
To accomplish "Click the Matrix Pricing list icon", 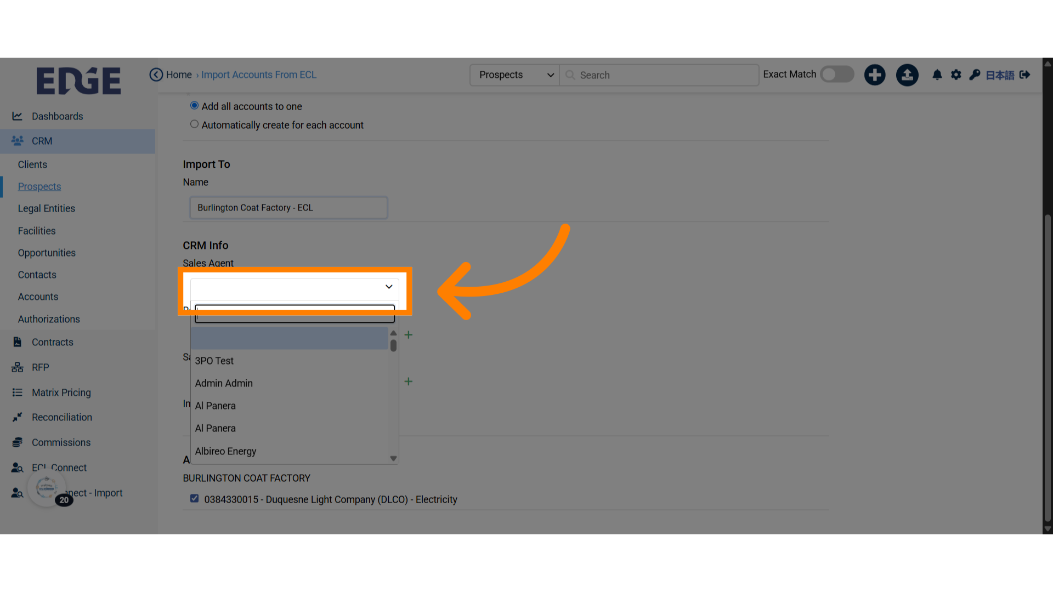I will point(18,392).
